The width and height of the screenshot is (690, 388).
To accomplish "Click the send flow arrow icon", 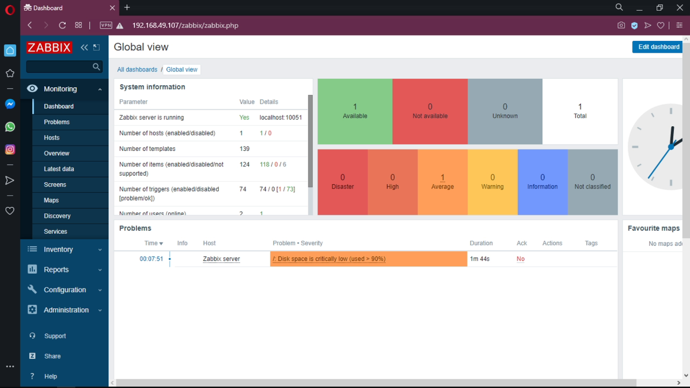I will pyautogui.click(x=648, y=25).
